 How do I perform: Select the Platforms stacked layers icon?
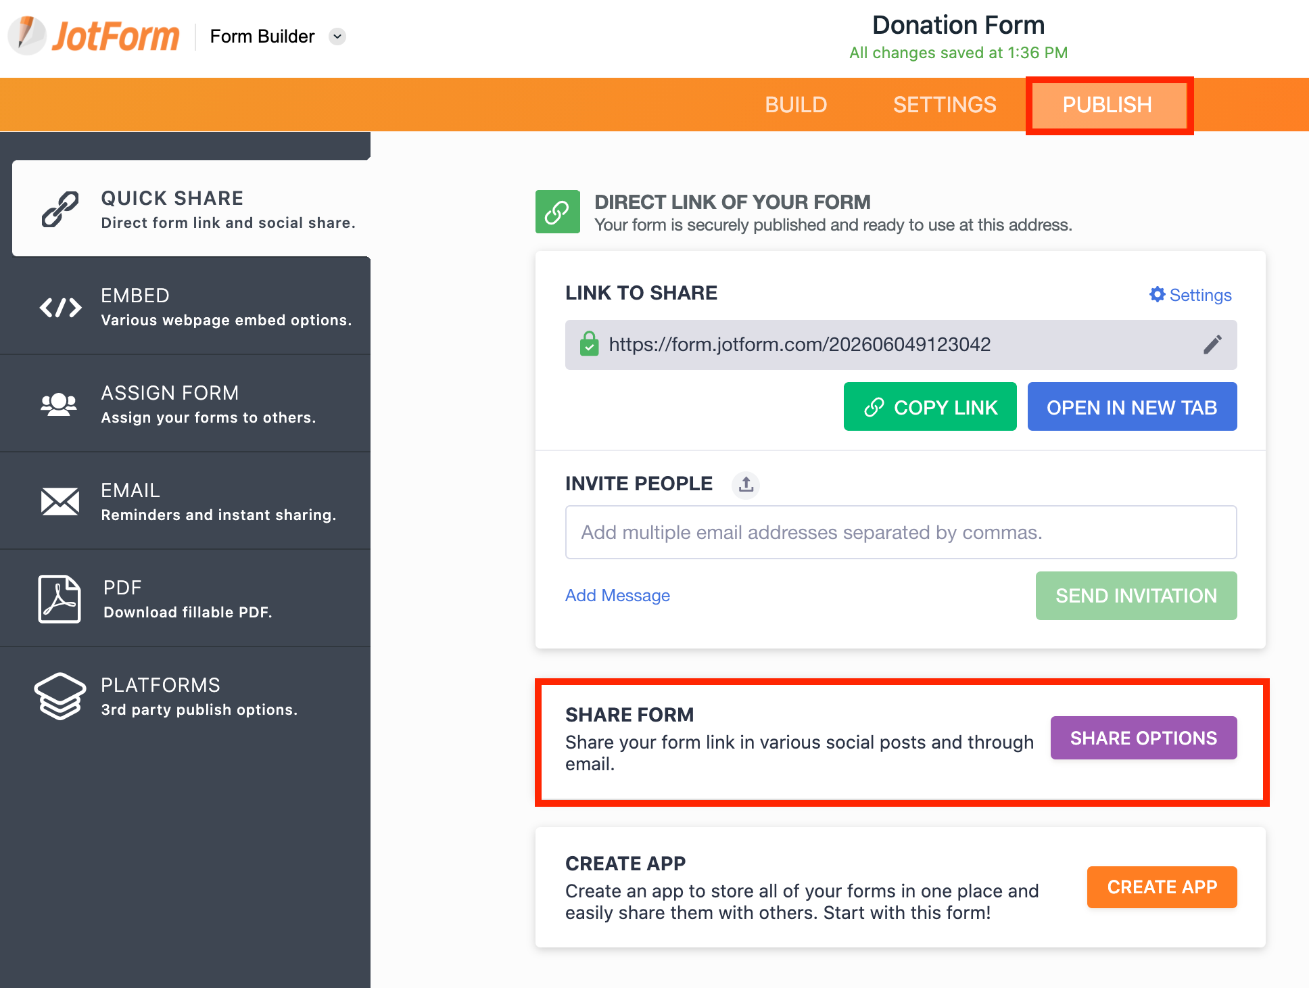60,696
